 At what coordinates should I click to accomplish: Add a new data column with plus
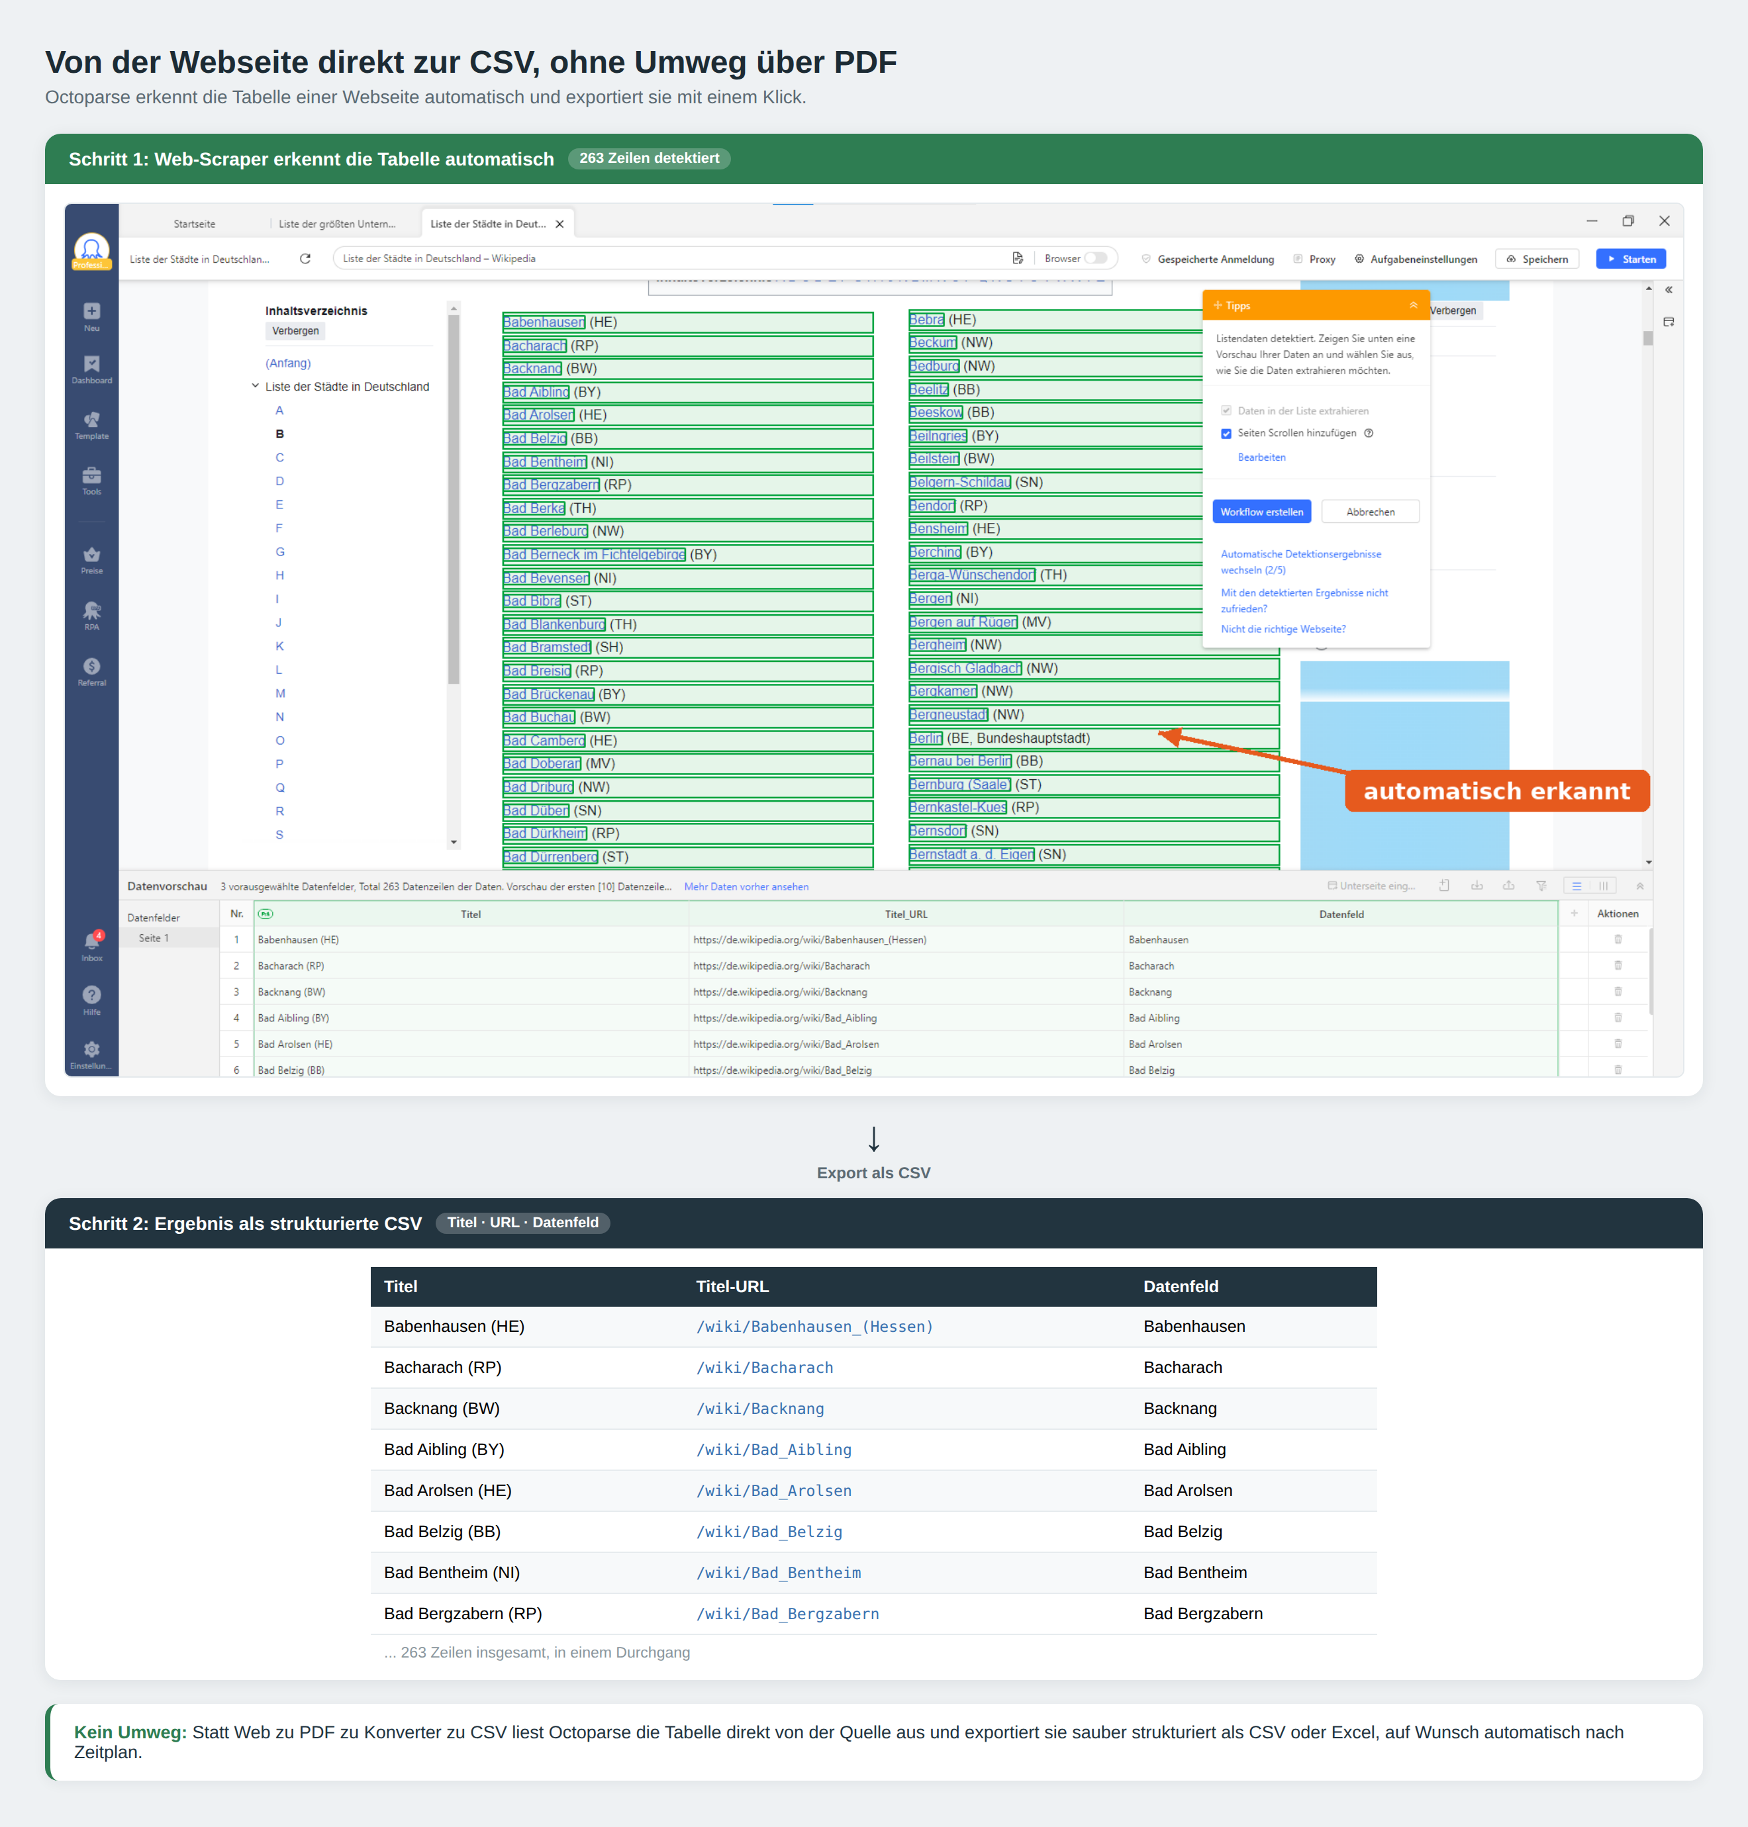tap(1574, 914)
